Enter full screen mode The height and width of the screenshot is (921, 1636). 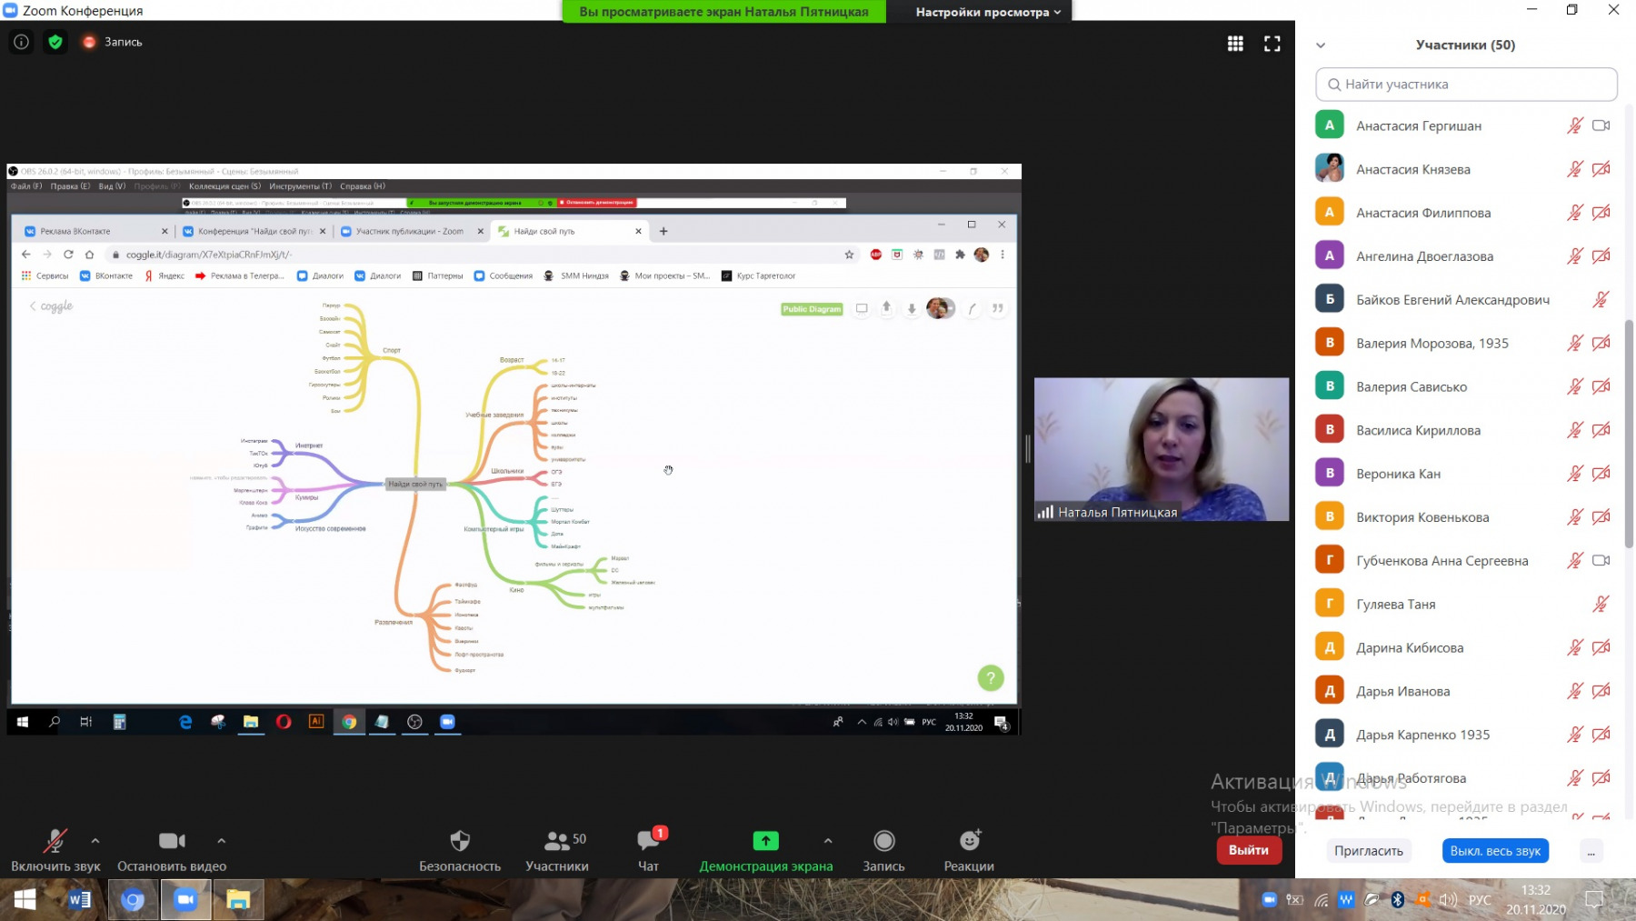1272,44
